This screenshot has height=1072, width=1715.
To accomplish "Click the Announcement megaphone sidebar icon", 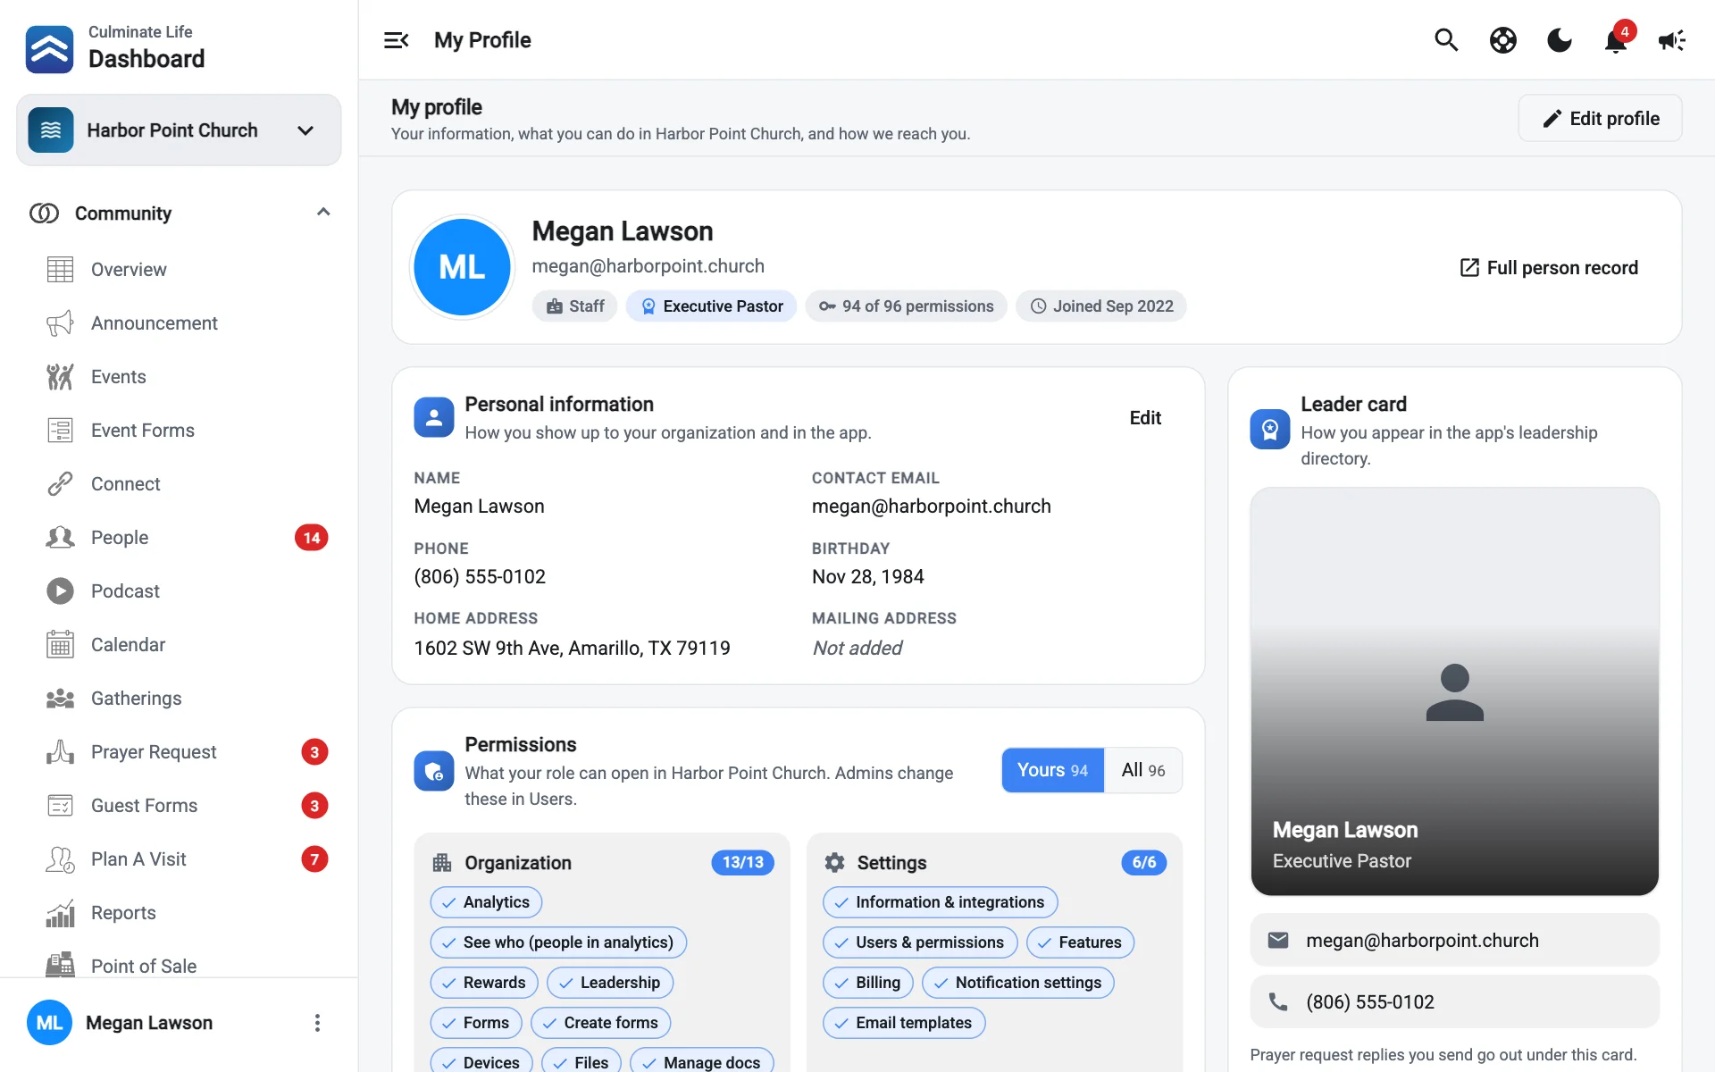I will pos(60,323).
